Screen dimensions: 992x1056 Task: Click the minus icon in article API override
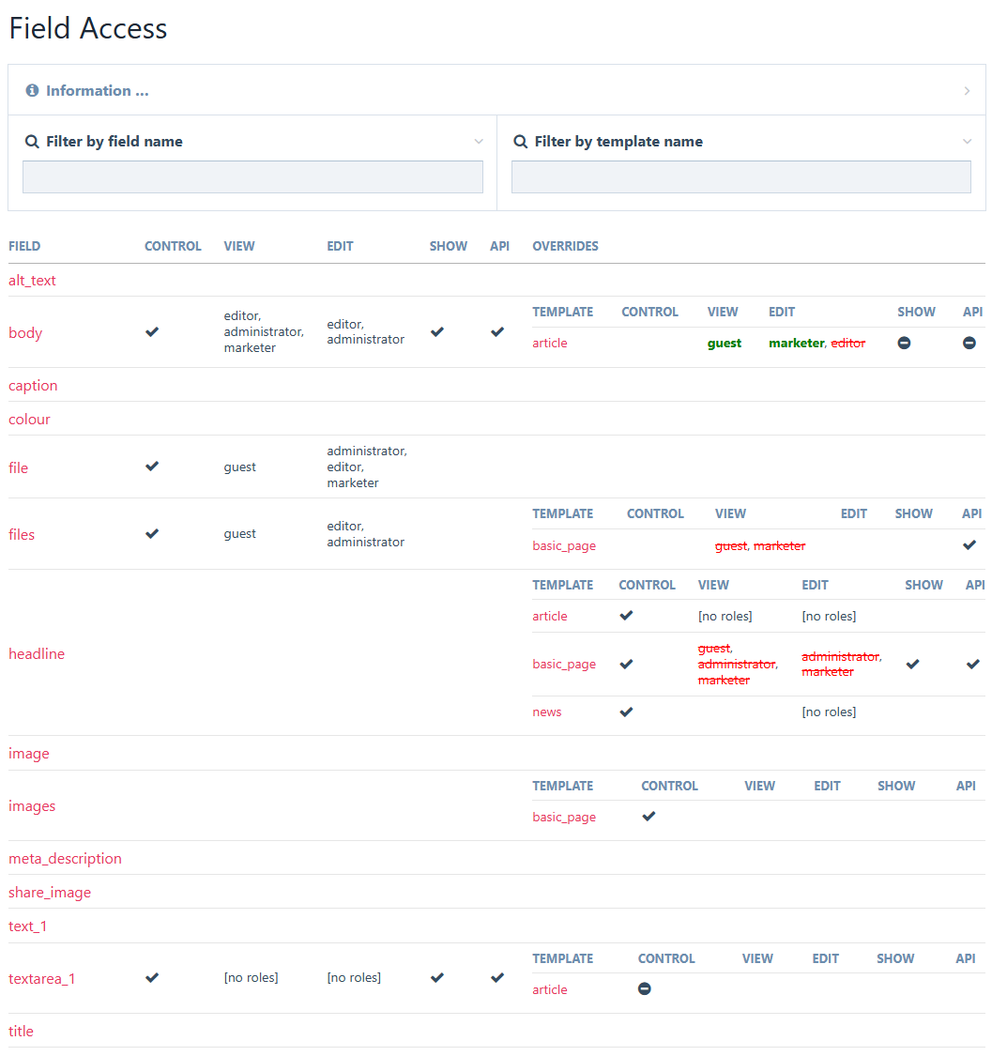pyautogui.click(x=969, y=344)
